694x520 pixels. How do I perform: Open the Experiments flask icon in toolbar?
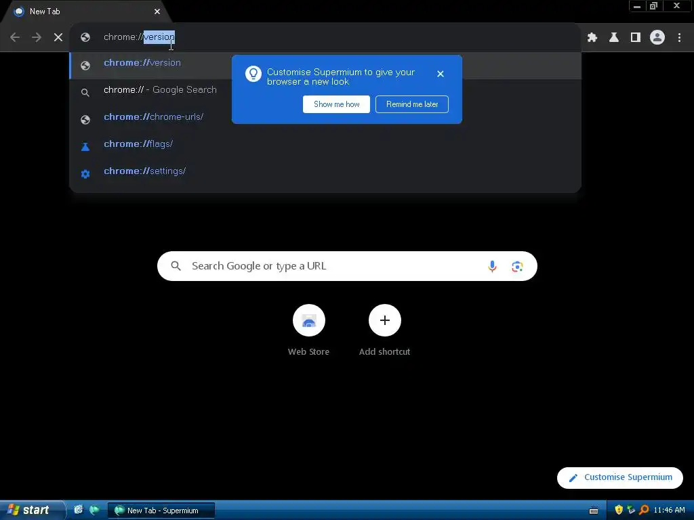(x=614, y=38)
